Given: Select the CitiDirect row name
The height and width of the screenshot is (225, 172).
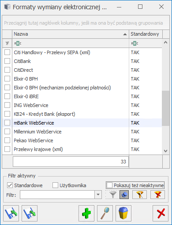Looking at the screenshot, I should pyautogui.click(x=23, y=70).
